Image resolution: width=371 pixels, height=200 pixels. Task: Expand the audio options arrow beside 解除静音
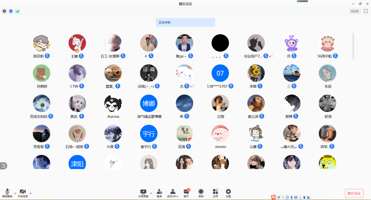pyautogui.click(x=15, y=193)
